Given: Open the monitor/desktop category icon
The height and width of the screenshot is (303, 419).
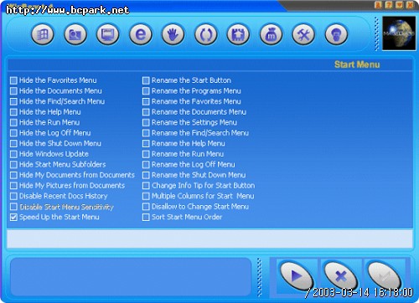Looking at the screenshot, I should pyautogui.click(x=108, y=35).
